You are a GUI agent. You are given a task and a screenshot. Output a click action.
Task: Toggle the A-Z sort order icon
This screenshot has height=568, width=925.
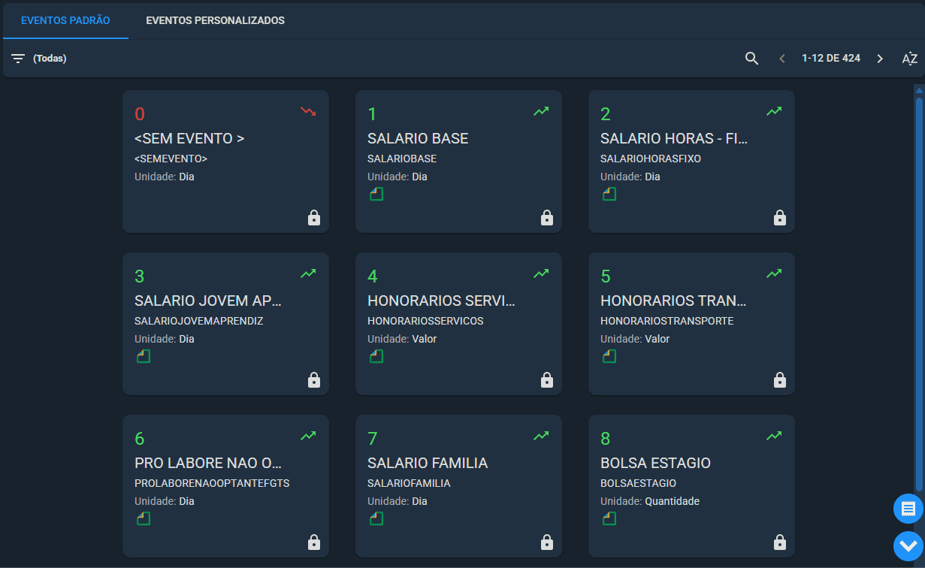pos(909,59)
